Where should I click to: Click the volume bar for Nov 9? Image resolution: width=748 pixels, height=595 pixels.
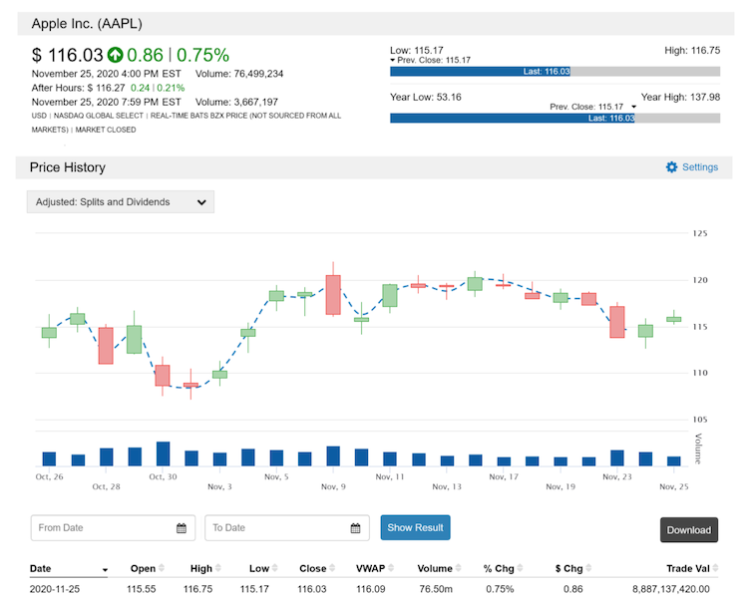(333, 456)
